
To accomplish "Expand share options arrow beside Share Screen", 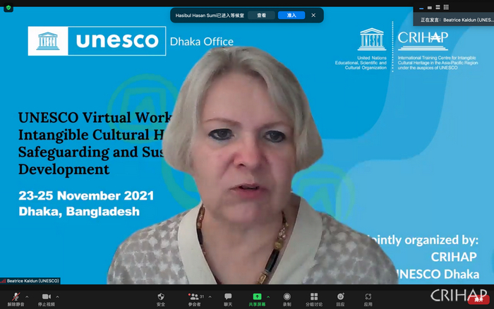I will [x=268, y=296].
